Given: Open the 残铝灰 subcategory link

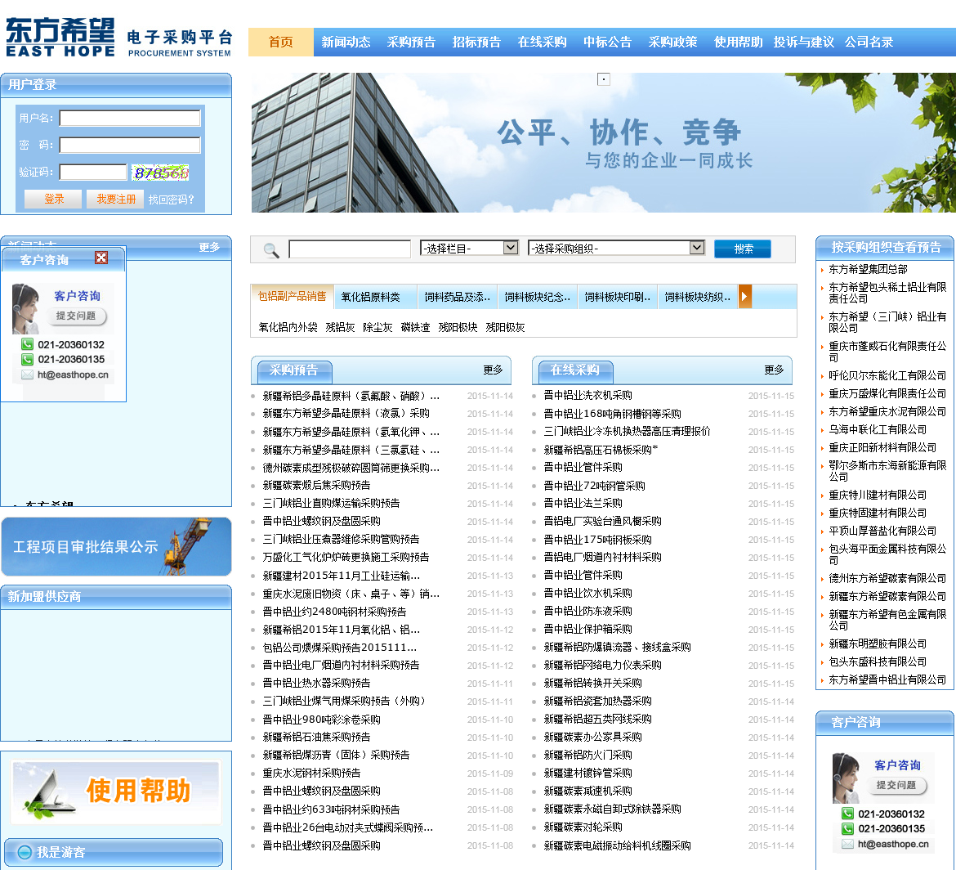Looking at the screenshot, I should (340, 327).
